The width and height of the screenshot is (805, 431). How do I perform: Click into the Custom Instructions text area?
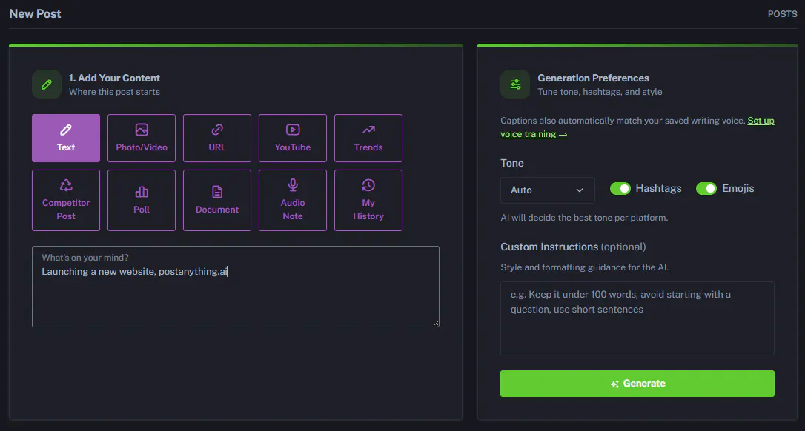pos(637,318)
